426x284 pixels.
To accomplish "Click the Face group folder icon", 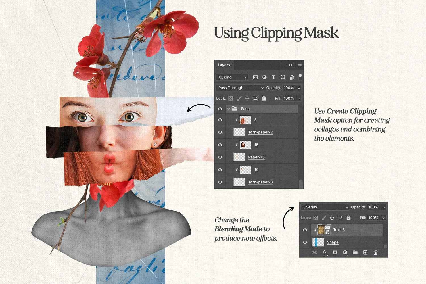I will tap(234, 108).
